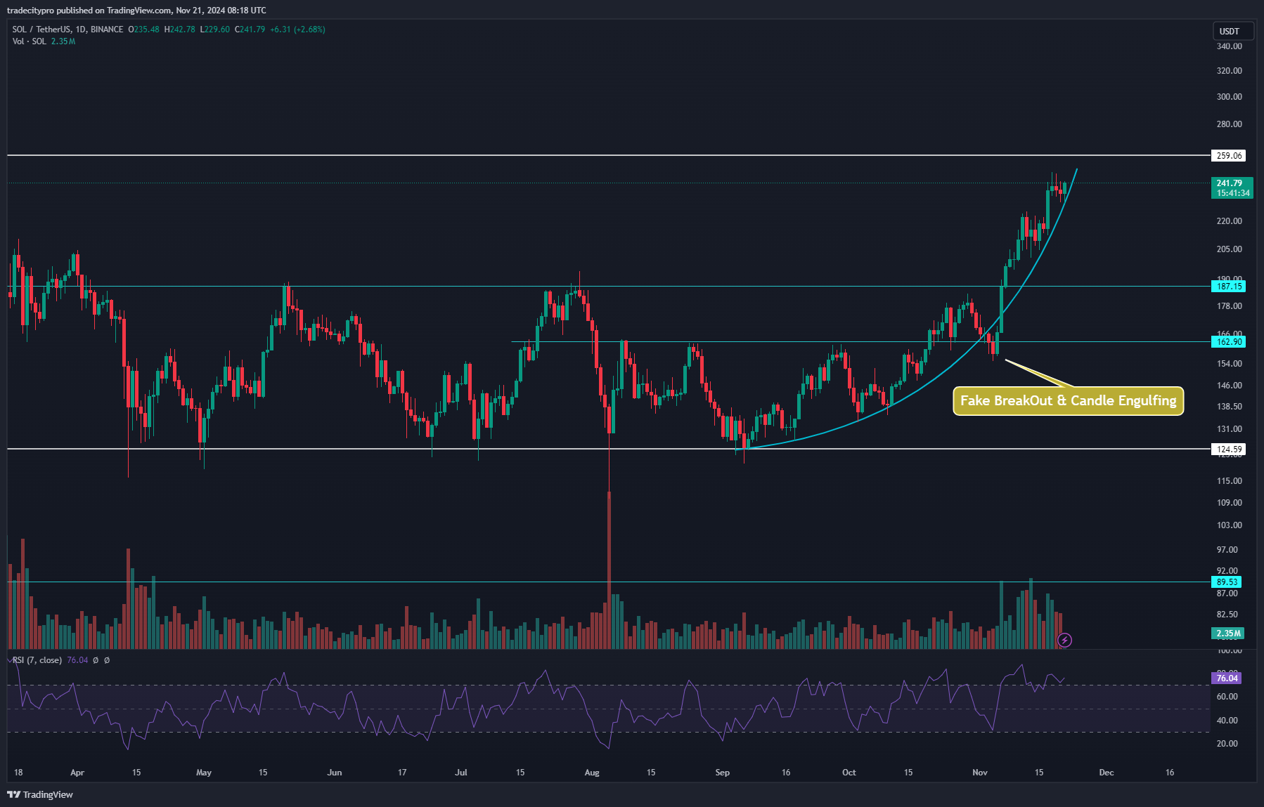The image size is (1264, 807).
Task: Click the 40.00 RSI scale label
Action: click(x=1227, y=721)
